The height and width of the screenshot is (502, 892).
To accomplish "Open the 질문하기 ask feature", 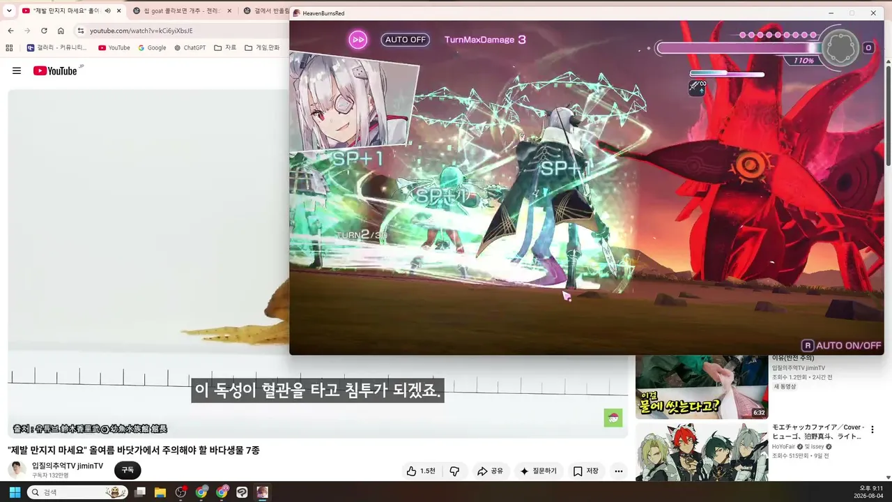I will point(539,471).
